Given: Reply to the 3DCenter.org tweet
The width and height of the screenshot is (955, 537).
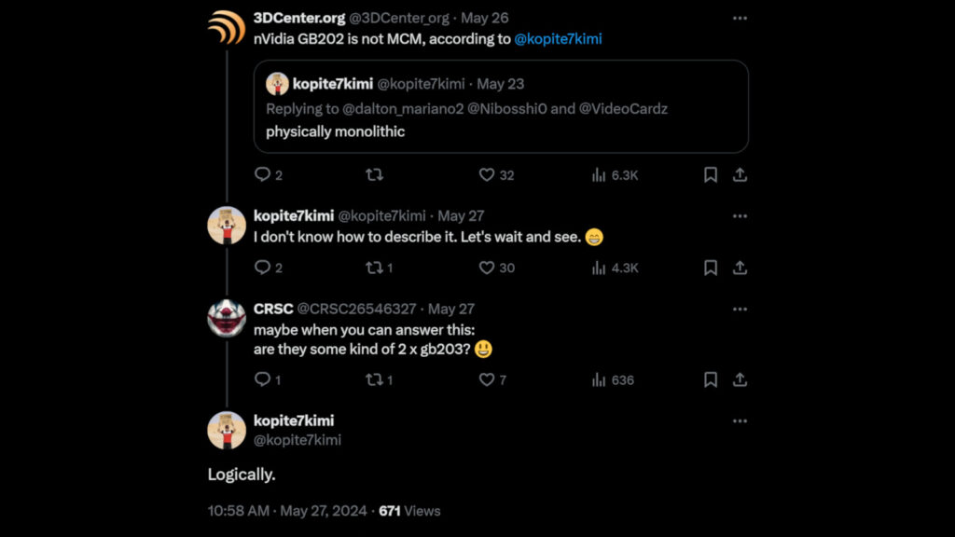Looking at the screenshot, I should pos(262,174).
